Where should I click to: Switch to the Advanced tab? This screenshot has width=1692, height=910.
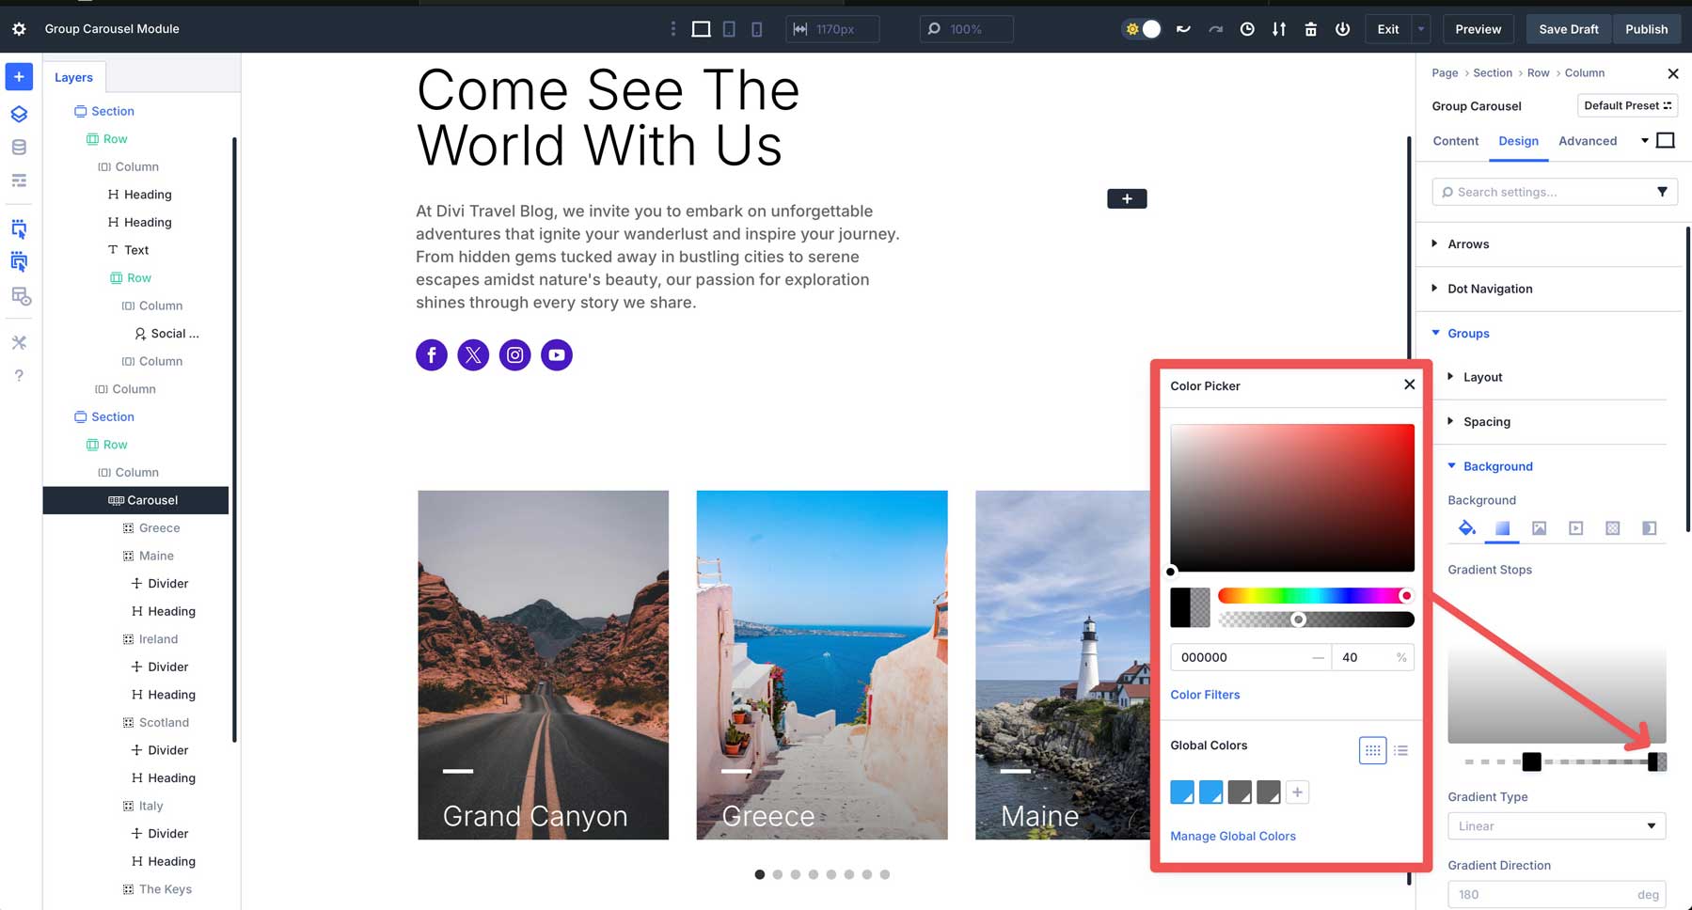click(x=1588, y=141)
